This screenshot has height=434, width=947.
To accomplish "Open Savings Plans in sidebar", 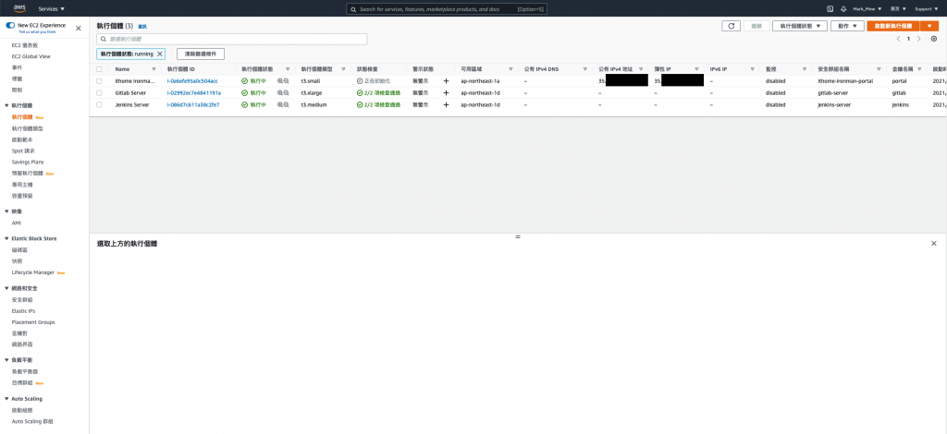I will [x=28, y=163].
